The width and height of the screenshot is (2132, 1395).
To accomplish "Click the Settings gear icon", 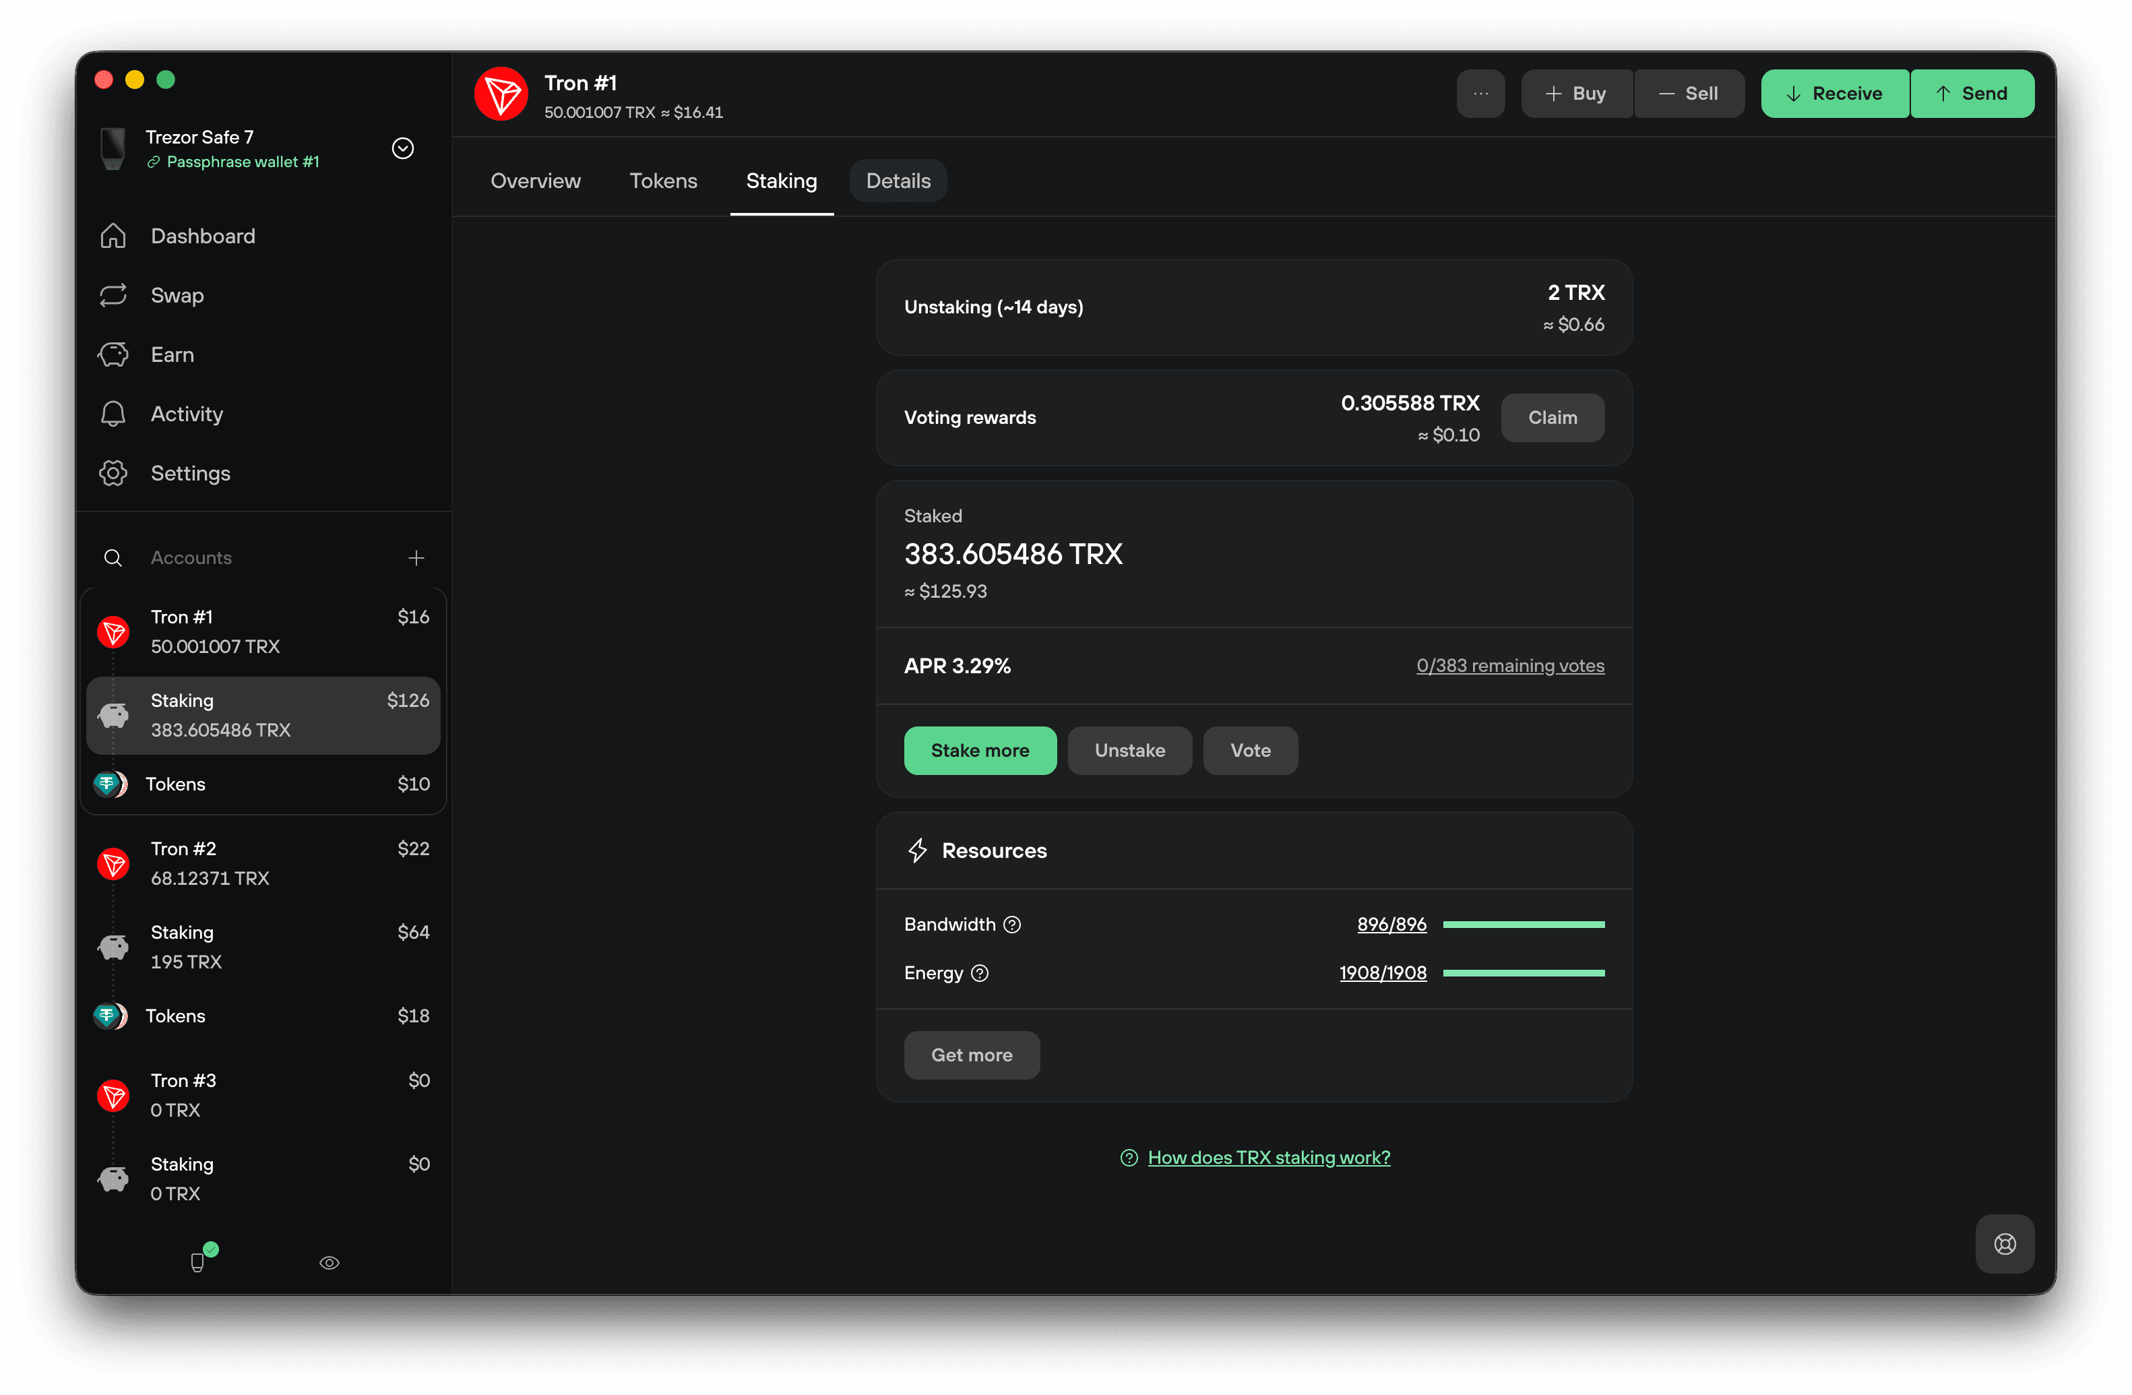I will pos(113,473).
